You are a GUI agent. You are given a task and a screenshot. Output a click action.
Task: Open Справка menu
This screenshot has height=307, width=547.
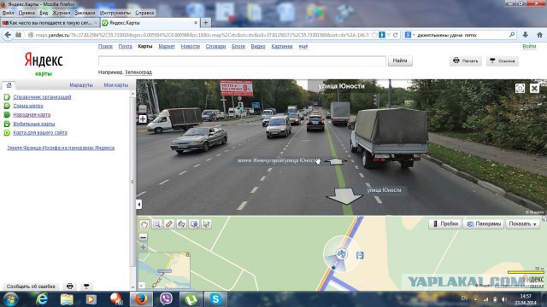(144, 13)
